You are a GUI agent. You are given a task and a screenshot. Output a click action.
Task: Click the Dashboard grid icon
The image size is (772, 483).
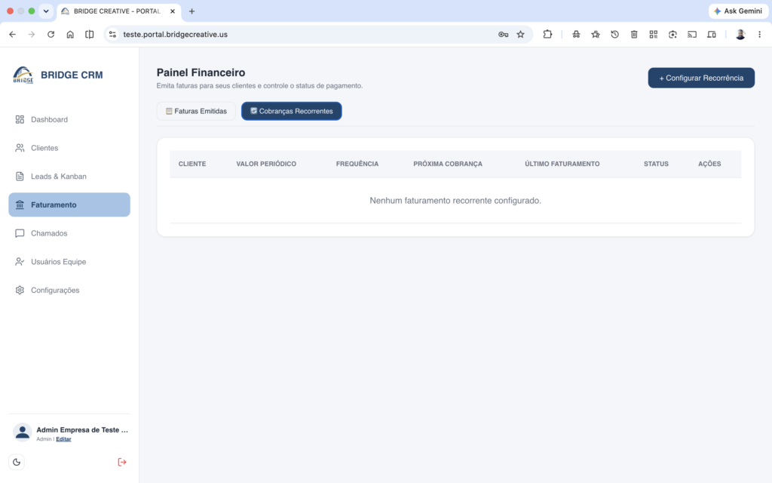click(x=20, y=119)
